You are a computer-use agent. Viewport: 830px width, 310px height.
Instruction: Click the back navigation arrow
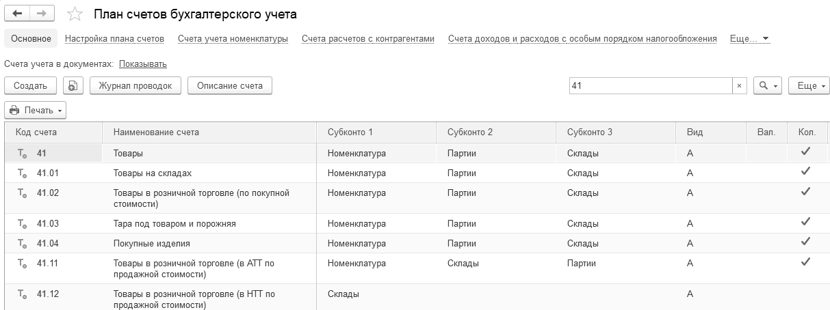click(x=17, y=14)
